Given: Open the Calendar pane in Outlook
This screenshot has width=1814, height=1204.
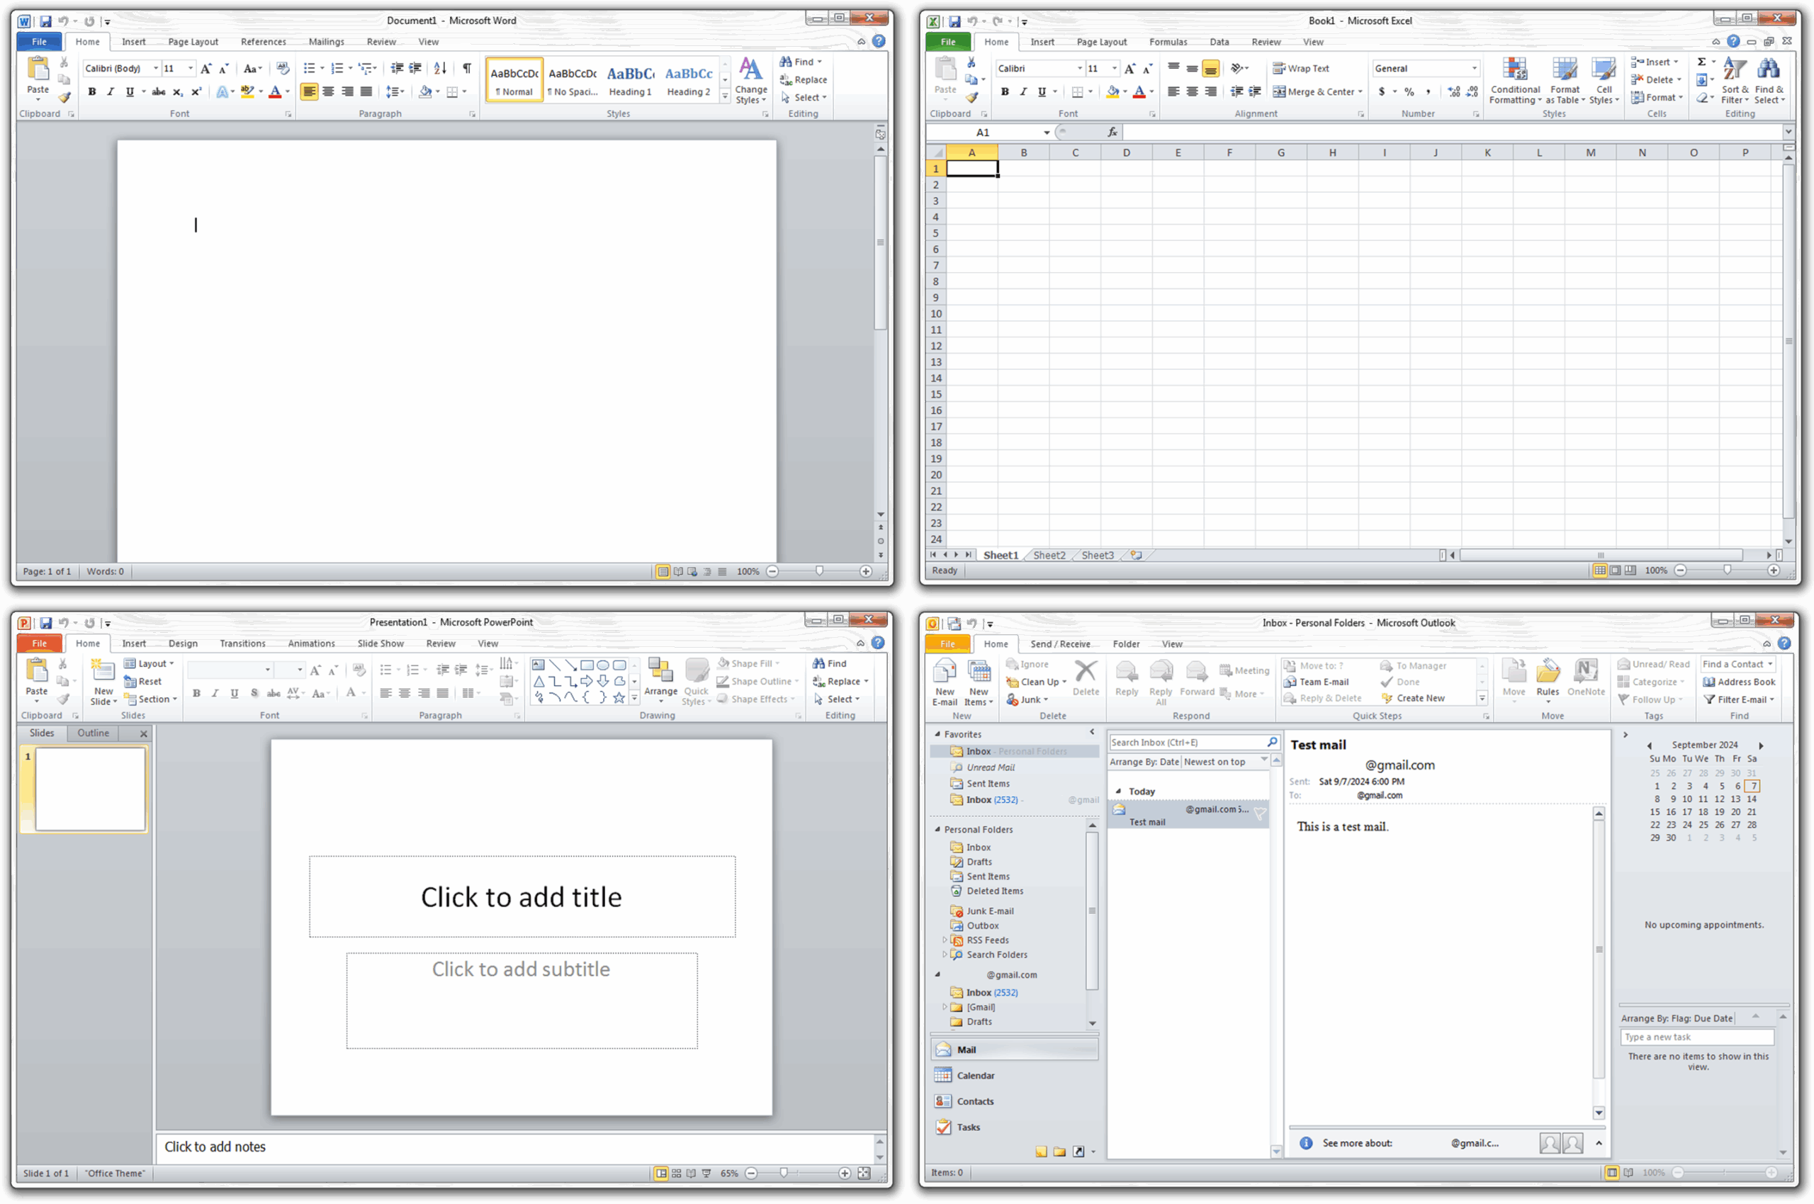Looking at the screenshot, I should pyautogui.click(x=975, y=1075).
